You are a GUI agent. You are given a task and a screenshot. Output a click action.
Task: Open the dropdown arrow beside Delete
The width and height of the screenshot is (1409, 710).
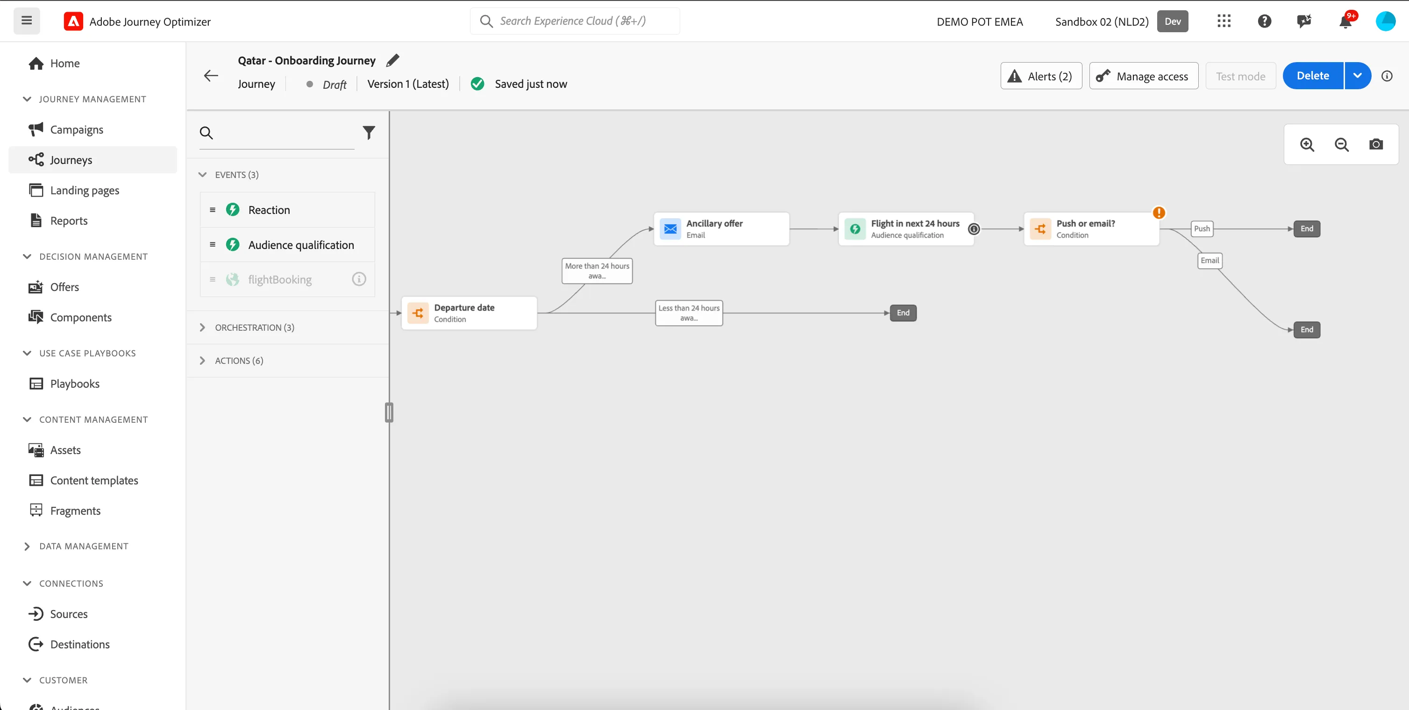1358,76
